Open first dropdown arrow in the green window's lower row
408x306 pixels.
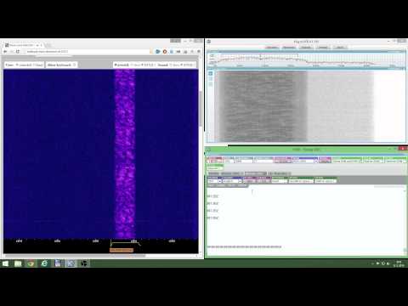point(219,181)
